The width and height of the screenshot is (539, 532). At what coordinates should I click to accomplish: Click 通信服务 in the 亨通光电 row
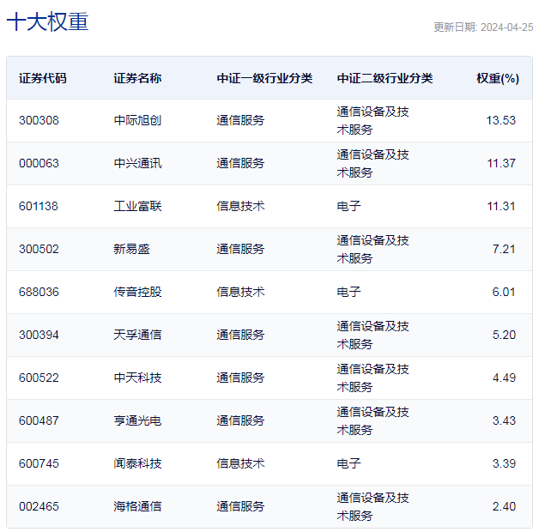(x=240, y=421)
